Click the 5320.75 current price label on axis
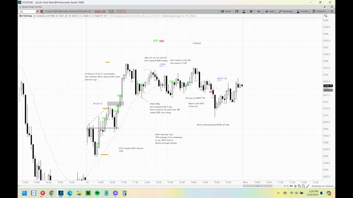Image resolution: width=353 pixels, height=198 pixels. click(328, 86)
